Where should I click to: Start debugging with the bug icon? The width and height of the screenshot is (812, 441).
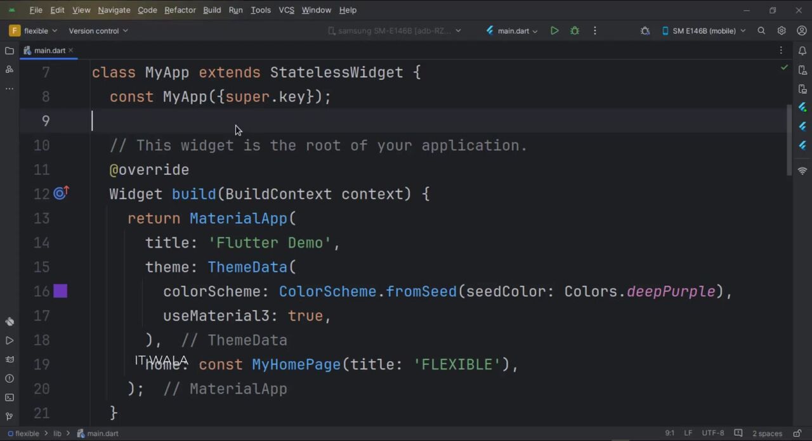pos(575,30)
